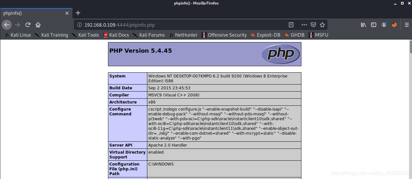Click the forward navigation arrow
Screen dimensions: 412x179
[x=17, y=25]
